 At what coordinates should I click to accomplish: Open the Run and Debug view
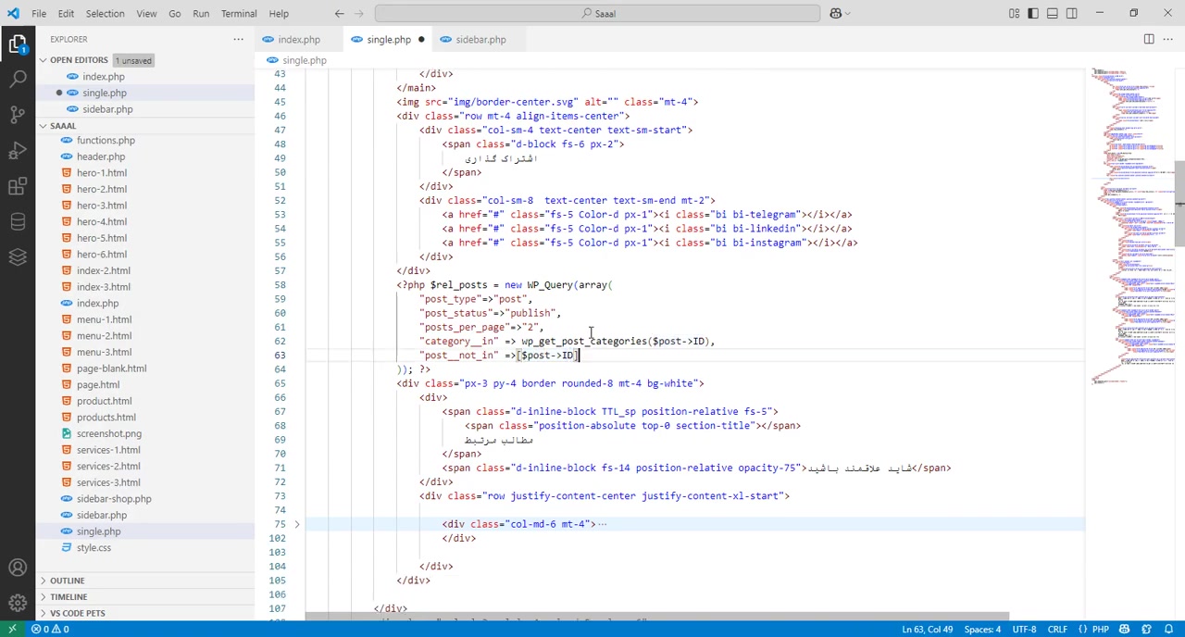coord(18,151)
